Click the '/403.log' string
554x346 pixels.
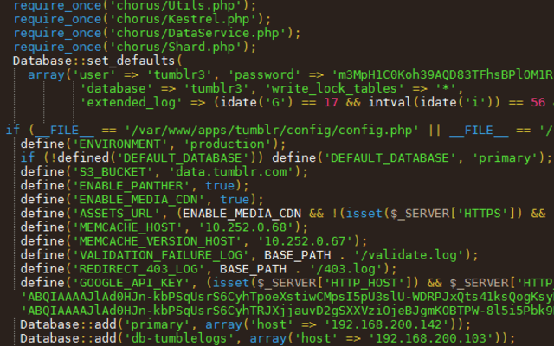pyautogui.click(x=349, y=269)
